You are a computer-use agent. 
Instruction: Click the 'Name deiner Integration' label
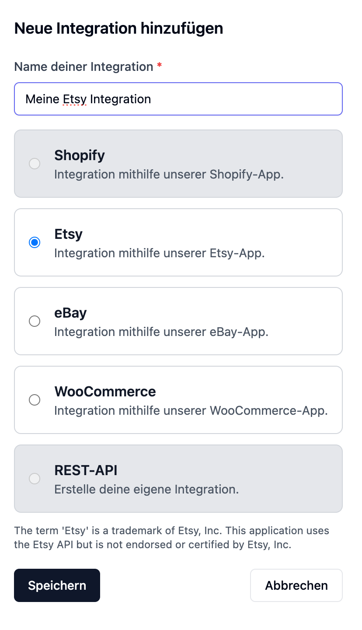pyautogui.click(x=84, y=66)
